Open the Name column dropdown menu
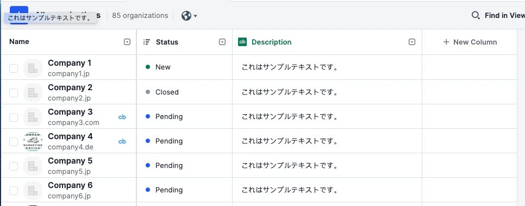The image size is (525, 206). (127, 42)
